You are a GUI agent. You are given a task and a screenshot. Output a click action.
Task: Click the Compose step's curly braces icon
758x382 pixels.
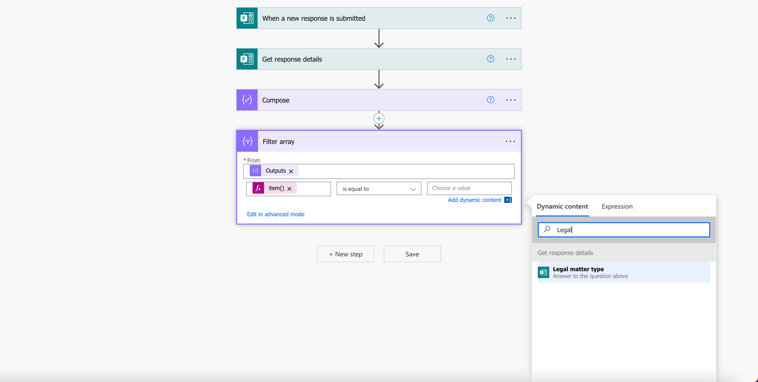247,100
